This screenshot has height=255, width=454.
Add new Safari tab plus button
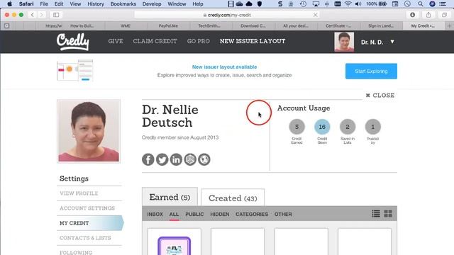pyautogui.click(x=450, y=25)
